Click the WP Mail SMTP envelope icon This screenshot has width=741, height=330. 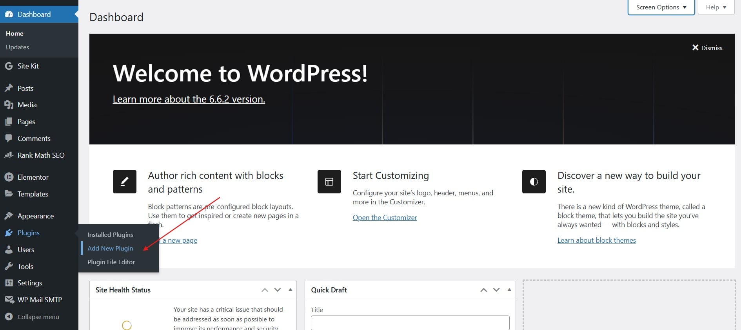pyautogui.click(x=9, y=300)
